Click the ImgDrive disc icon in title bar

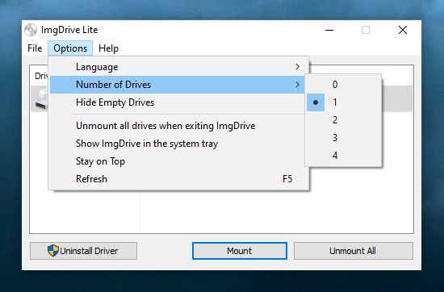(x=31, y=30)
